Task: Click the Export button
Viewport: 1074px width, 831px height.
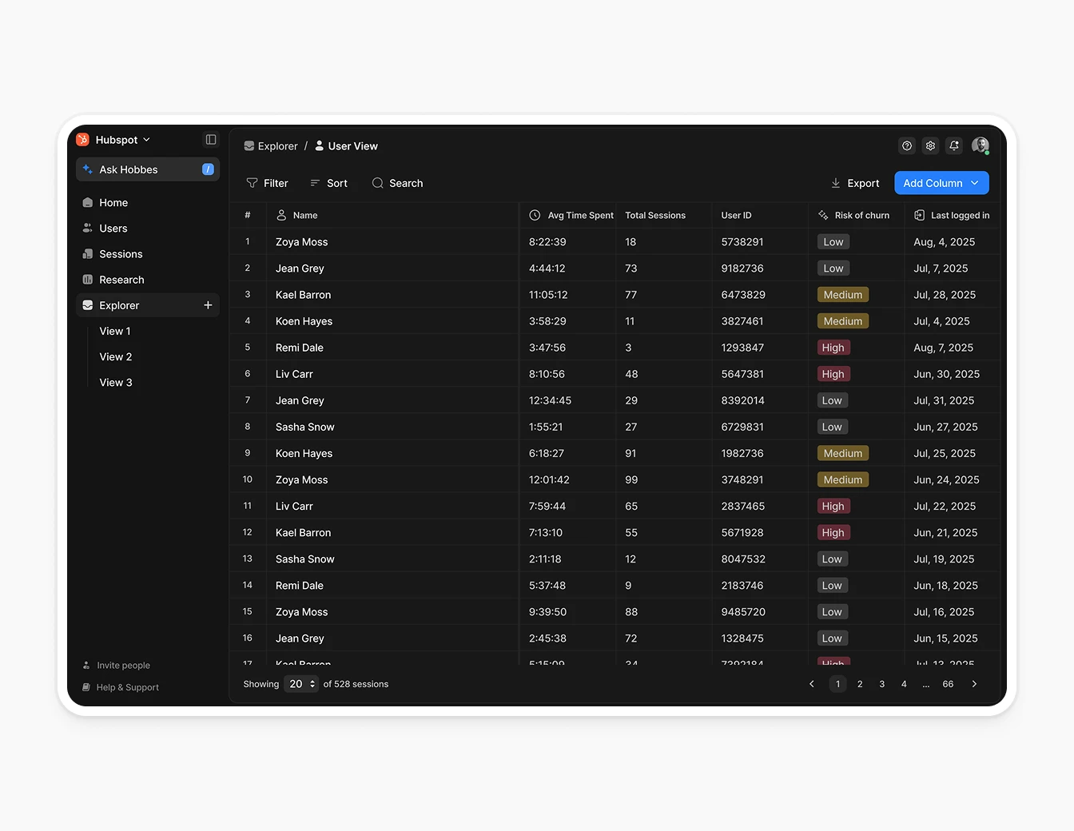Action: coord(855,183)
